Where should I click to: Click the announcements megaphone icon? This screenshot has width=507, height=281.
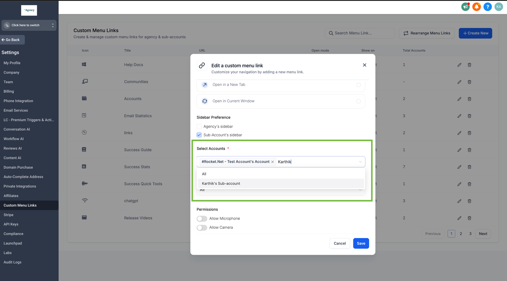pos(465,7)
